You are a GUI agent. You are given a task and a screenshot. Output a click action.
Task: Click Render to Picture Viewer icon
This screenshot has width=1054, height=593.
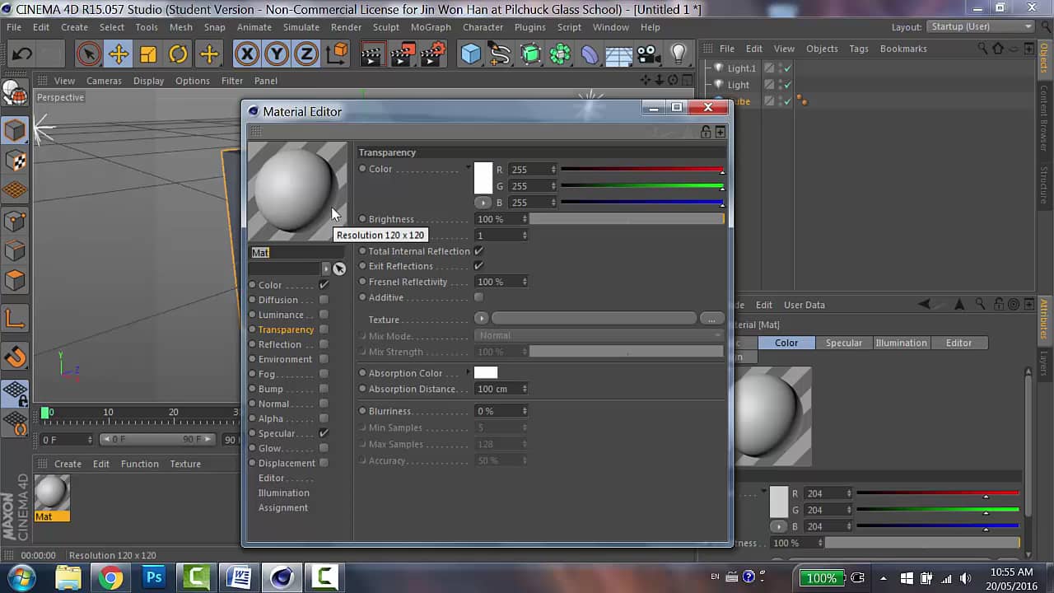(403, 54)
